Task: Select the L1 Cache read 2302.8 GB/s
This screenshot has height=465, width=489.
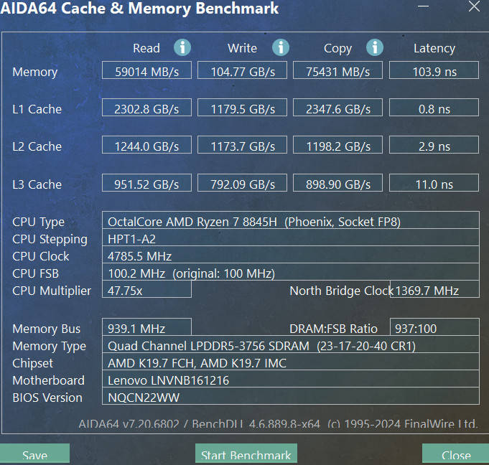Action: (146, 108)
